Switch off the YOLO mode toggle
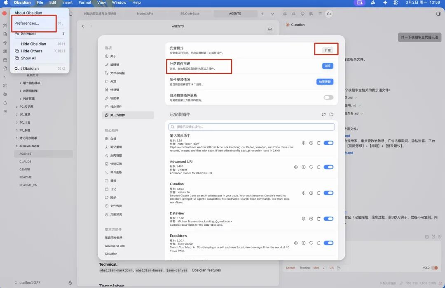Image resolution: width=445 pixels, height=288 pixels. 434,268
